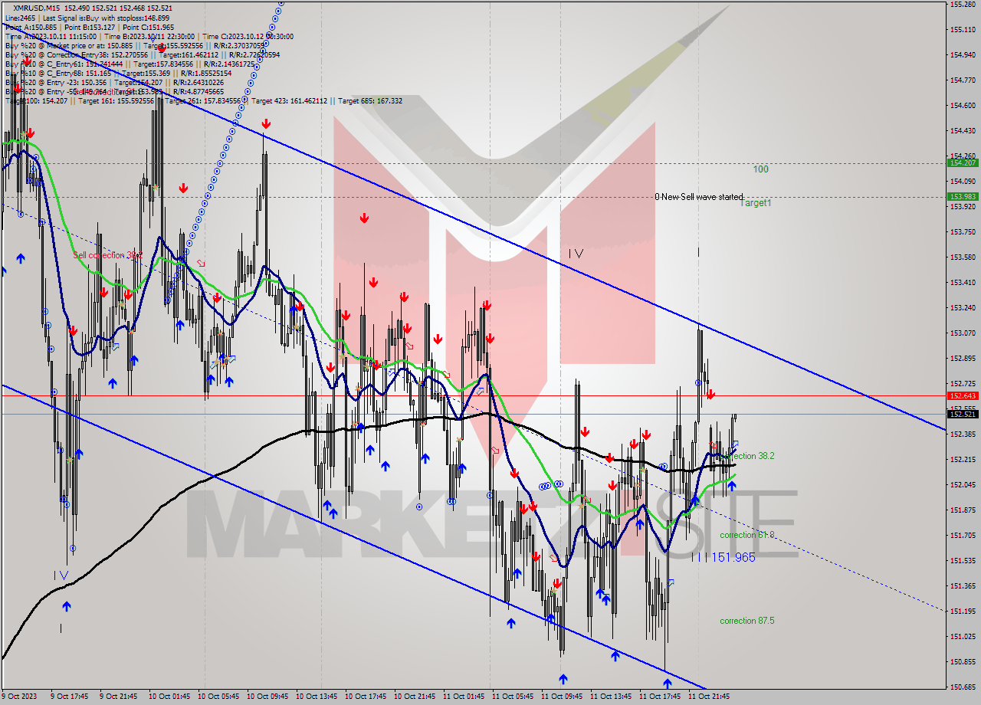981x705 pixels.
Task: Click price axis value 154.430
Action: click(963, 131)
